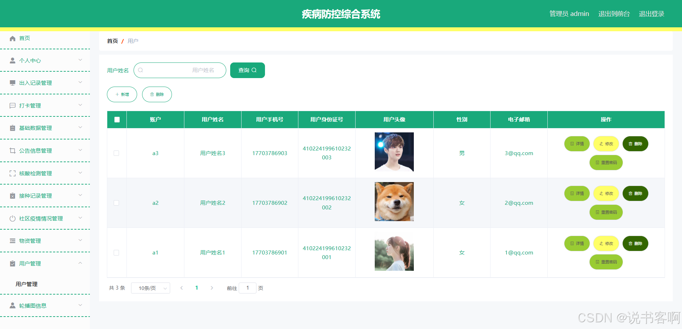Click the person icon for 轮播图信息

tap(12, 306)
